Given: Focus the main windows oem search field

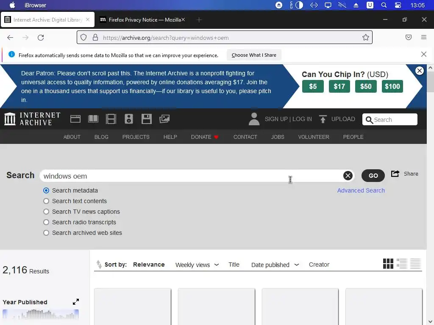Looking at the screenshot, I should point(191,176).
